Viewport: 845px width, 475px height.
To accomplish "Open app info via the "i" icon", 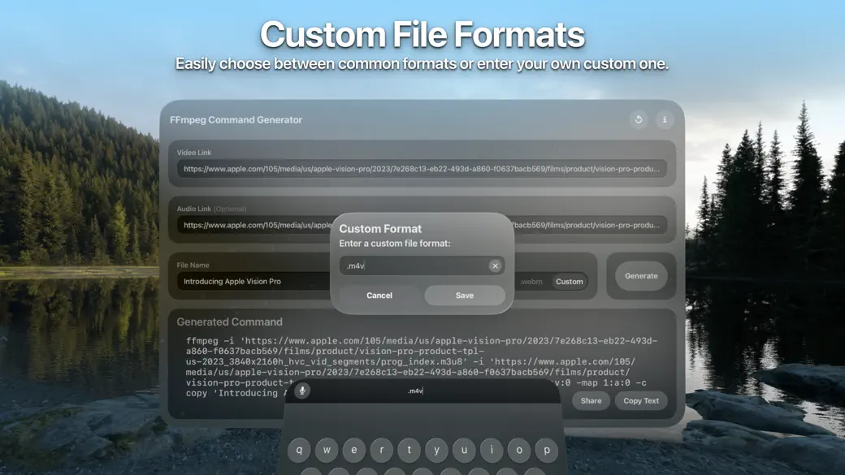I will 665,119.
